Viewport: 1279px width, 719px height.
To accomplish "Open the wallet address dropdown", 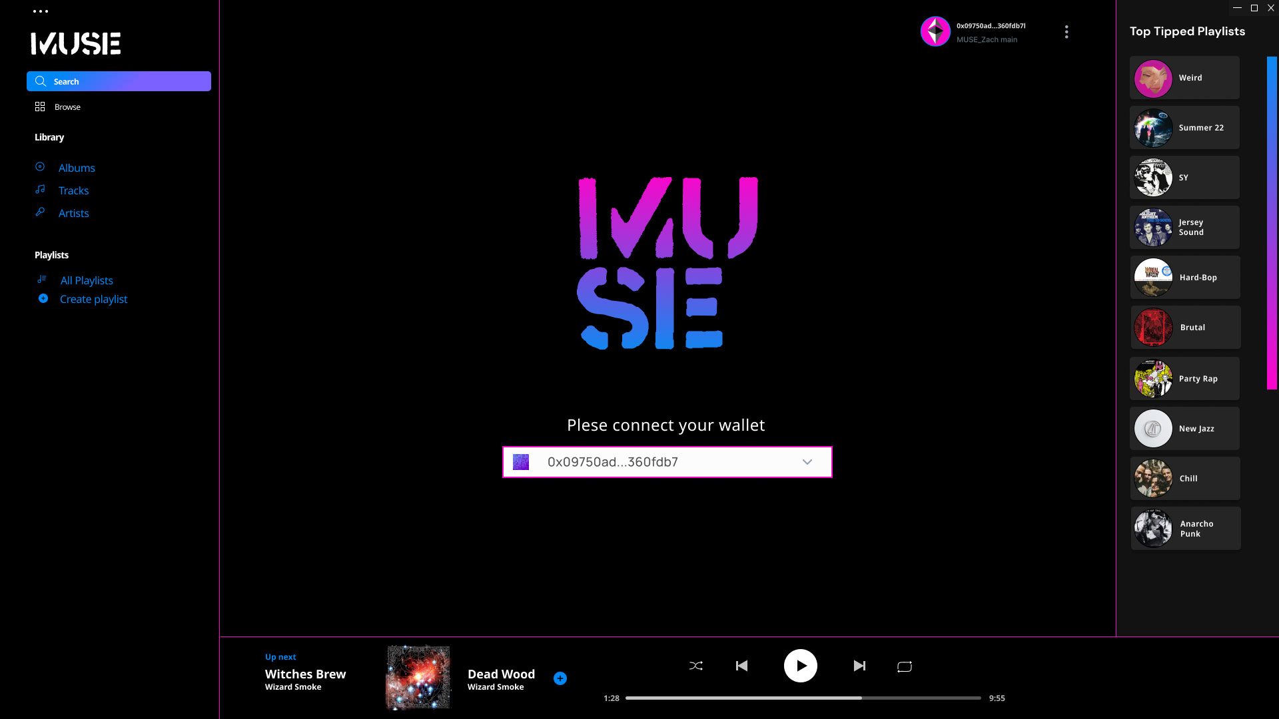I will tap(807, 462).
